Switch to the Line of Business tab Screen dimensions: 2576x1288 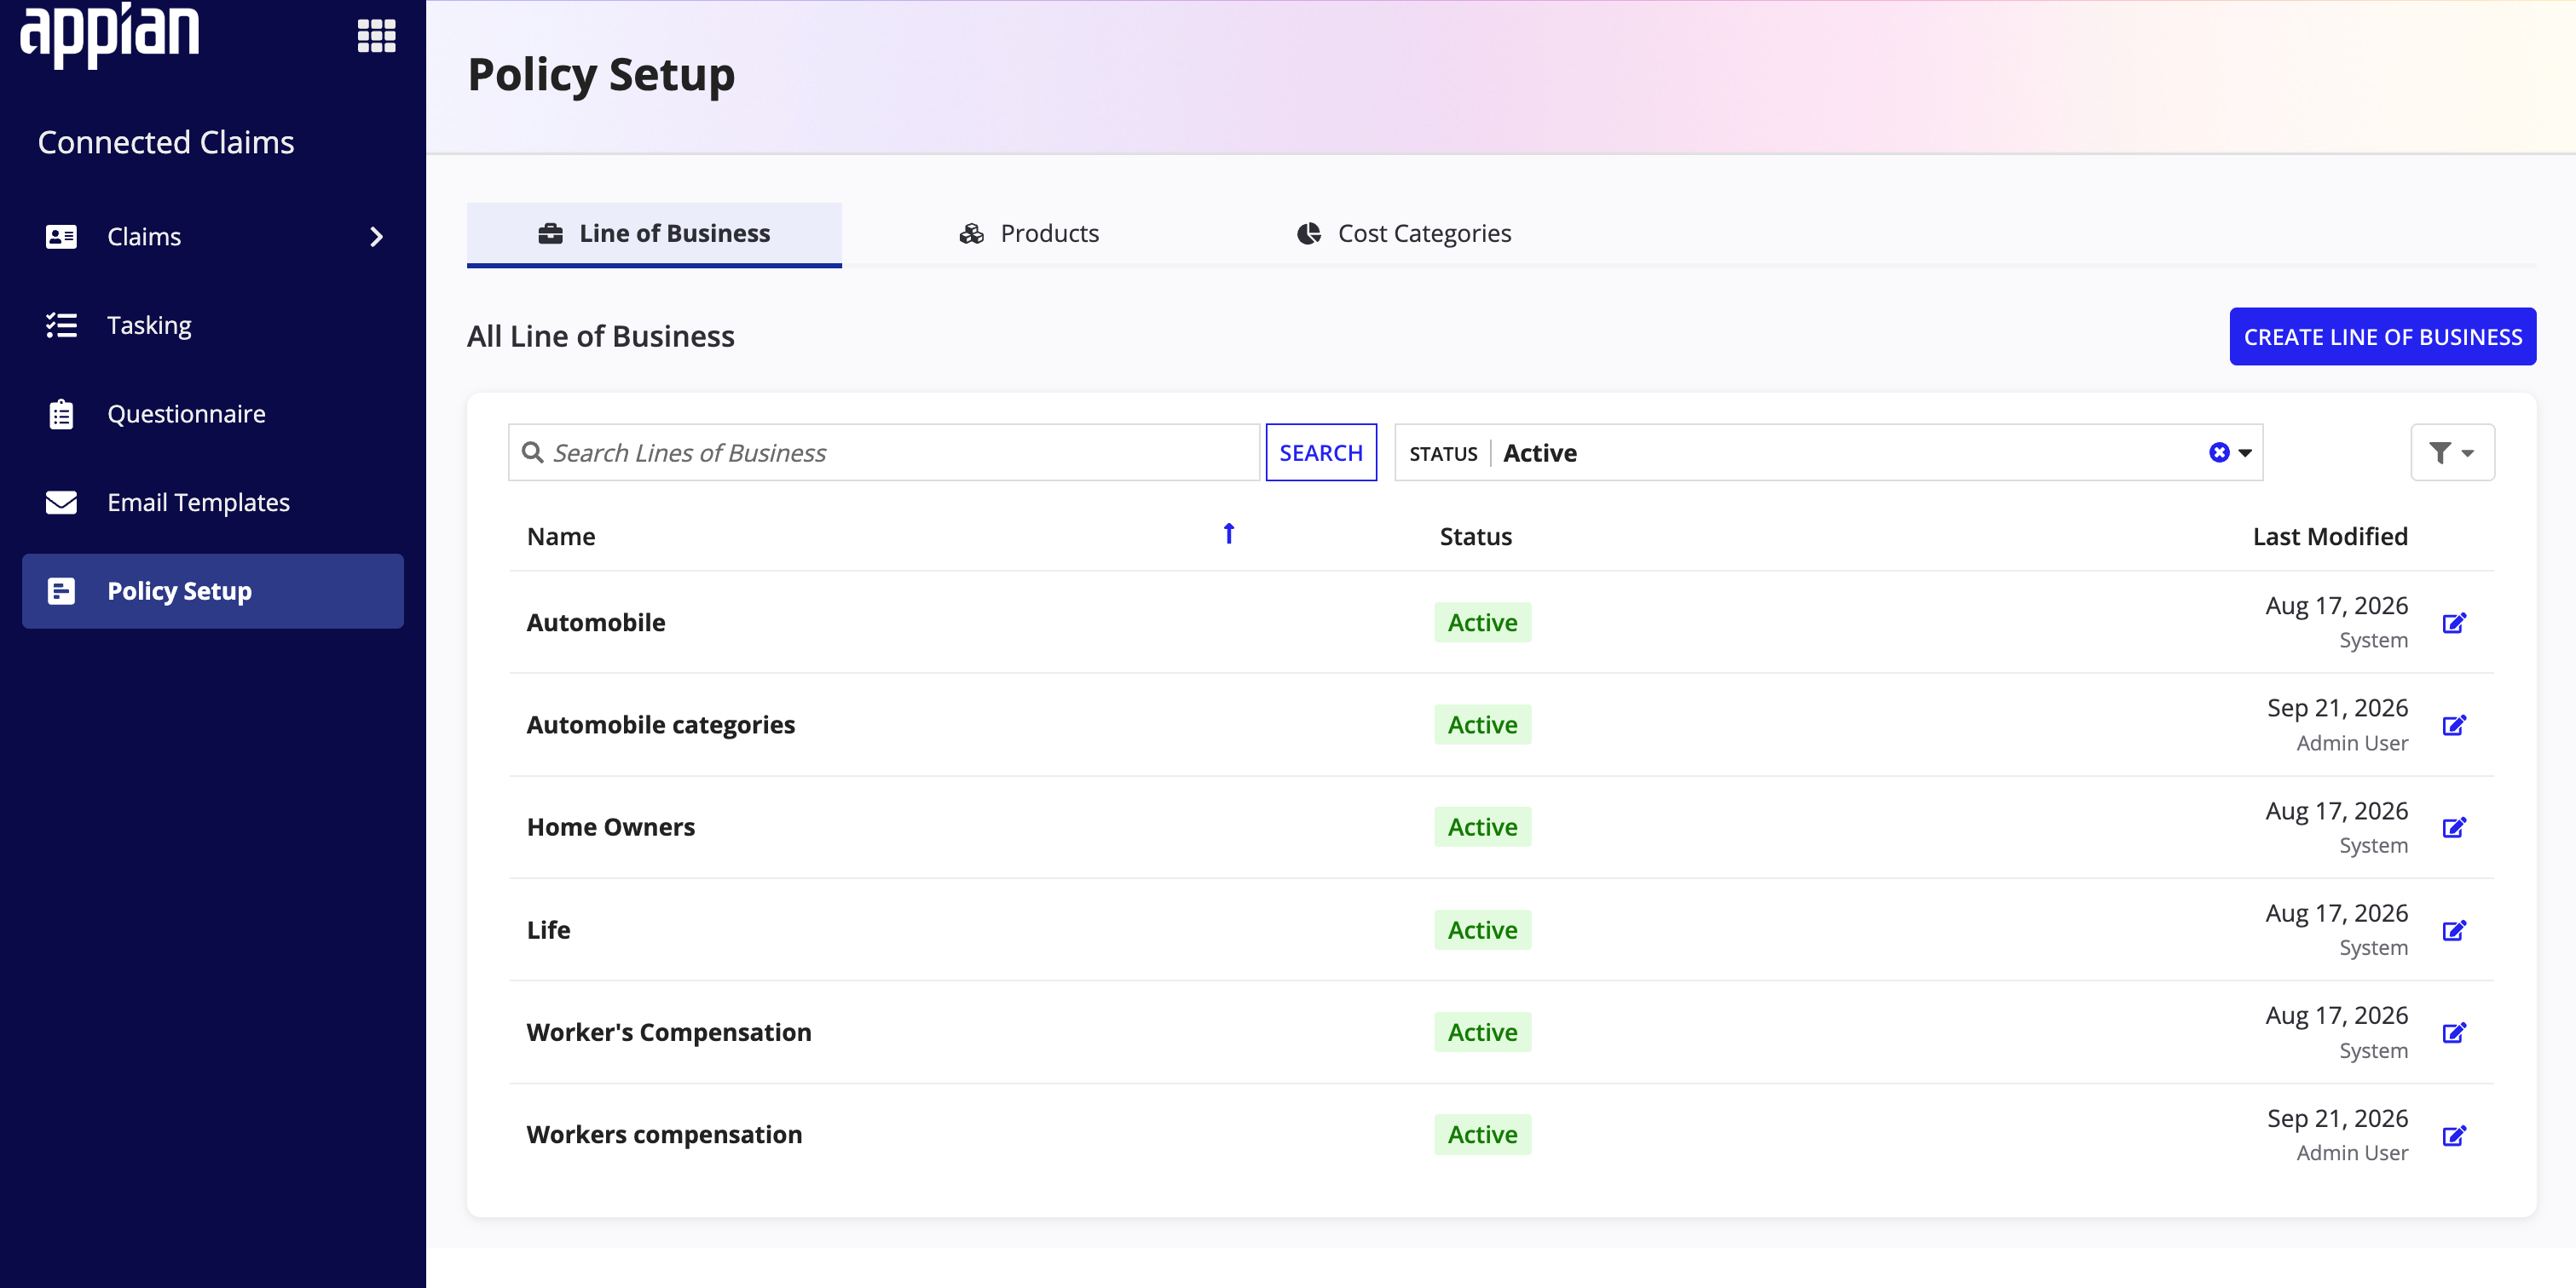pyautogui.click(x=654, y=233)
